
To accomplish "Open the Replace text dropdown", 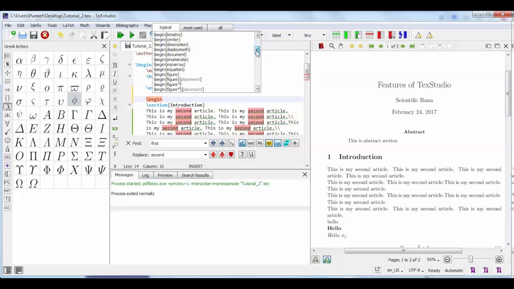I will pyautogui.click(x=205, y=155).
